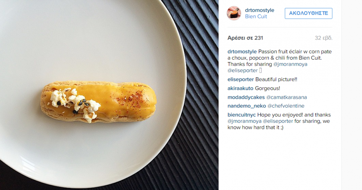Open the modaddycakes commenter profile
362x190 pixels.
point(246,97)
